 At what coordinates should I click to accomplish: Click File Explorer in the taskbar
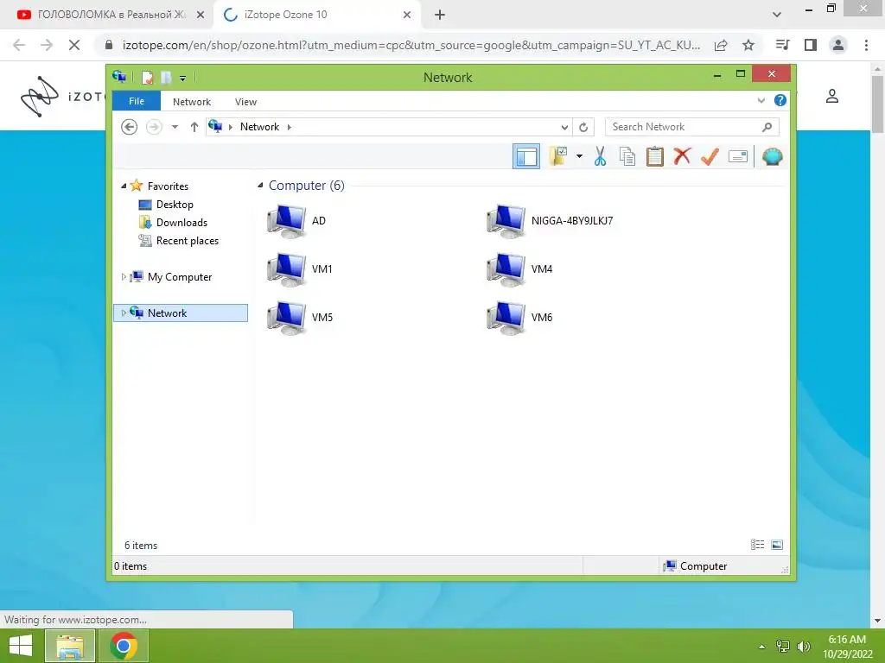pyautogui.click(x=70, y=646)
